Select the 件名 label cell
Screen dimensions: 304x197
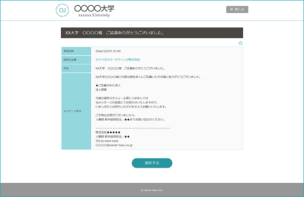(76, 68)
